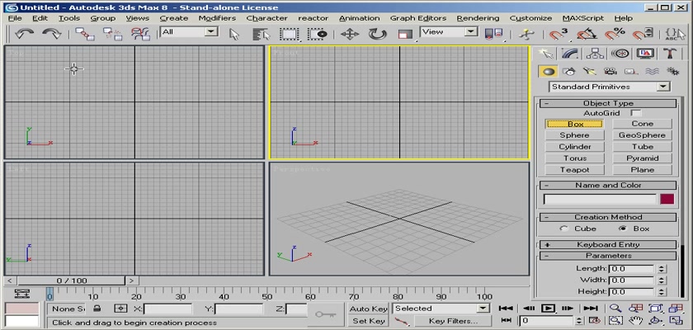693x330 pixels.
Task: Open the Standard Primitives dropdown
Action: [x=610, y=87]
